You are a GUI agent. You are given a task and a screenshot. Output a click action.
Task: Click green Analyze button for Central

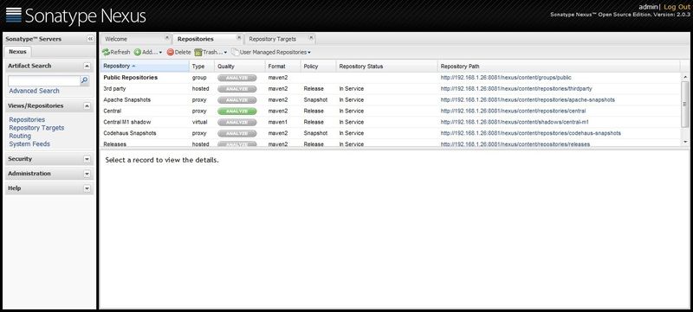click(236, 111)
